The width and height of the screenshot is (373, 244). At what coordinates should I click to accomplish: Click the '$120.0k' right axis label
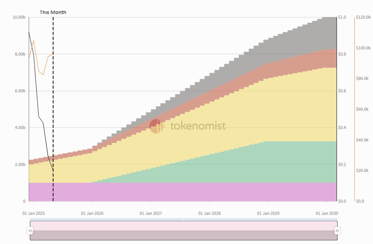pos(363,17)
